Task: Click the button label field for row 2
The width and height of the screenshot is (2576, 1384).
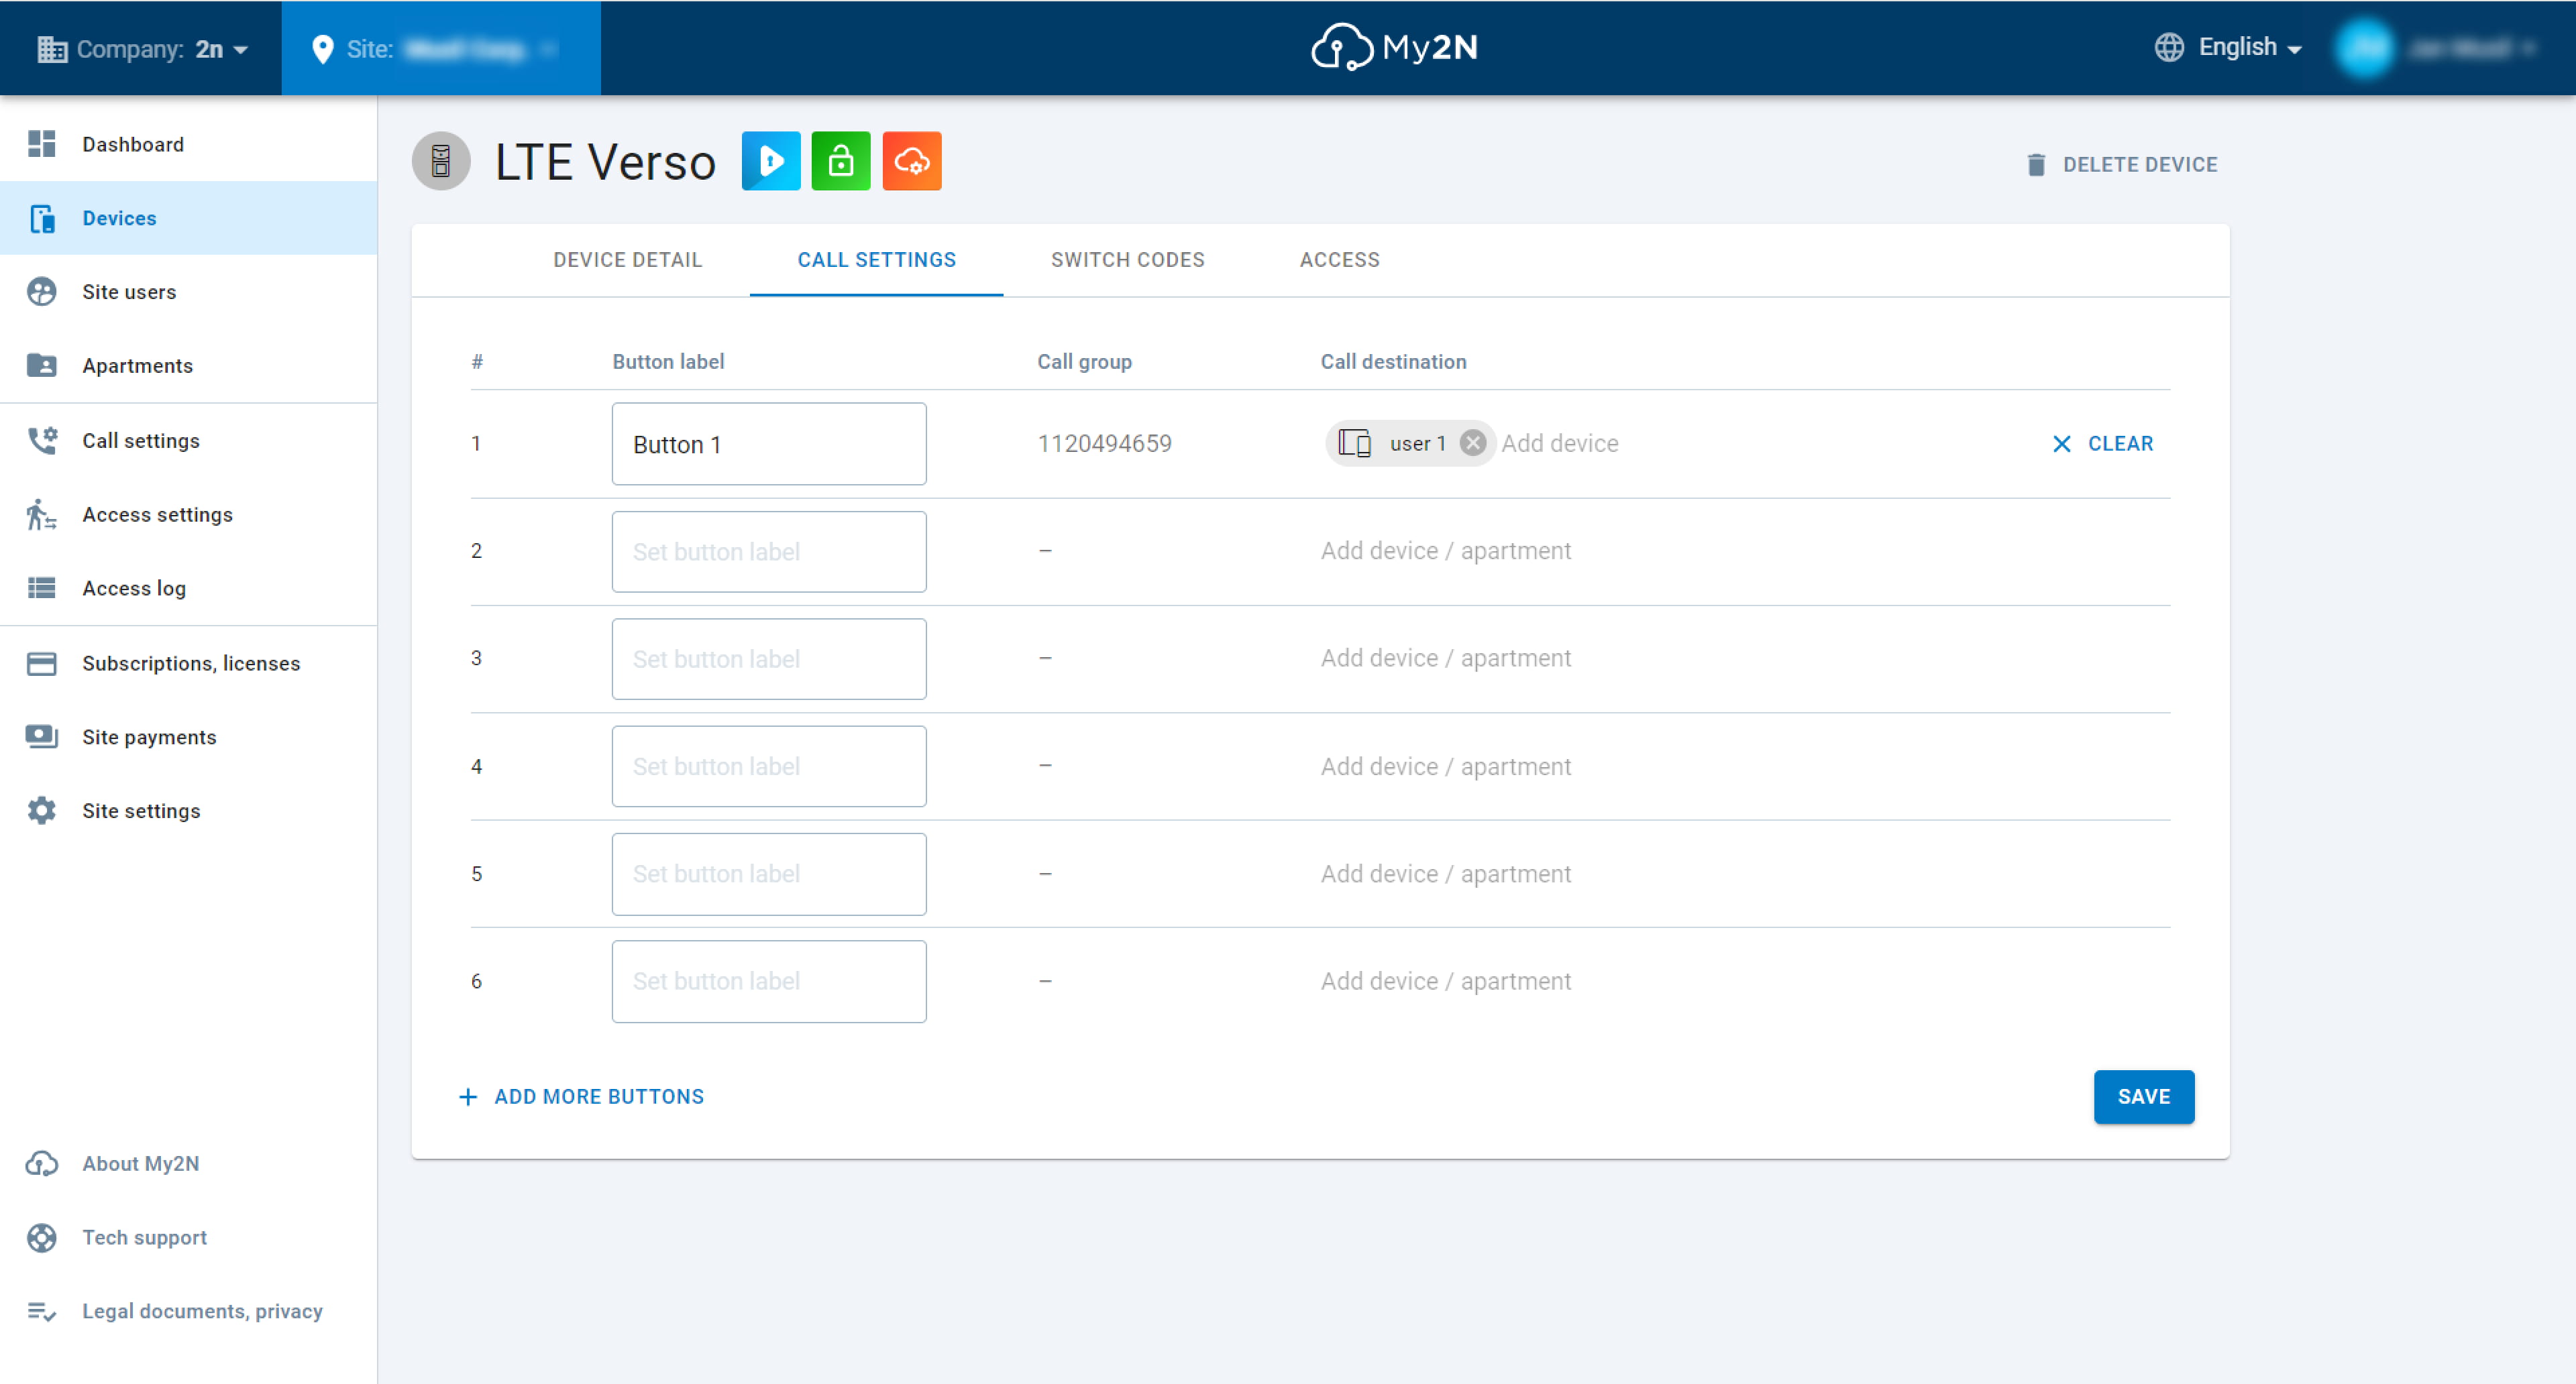Action: tap(769, 552)
